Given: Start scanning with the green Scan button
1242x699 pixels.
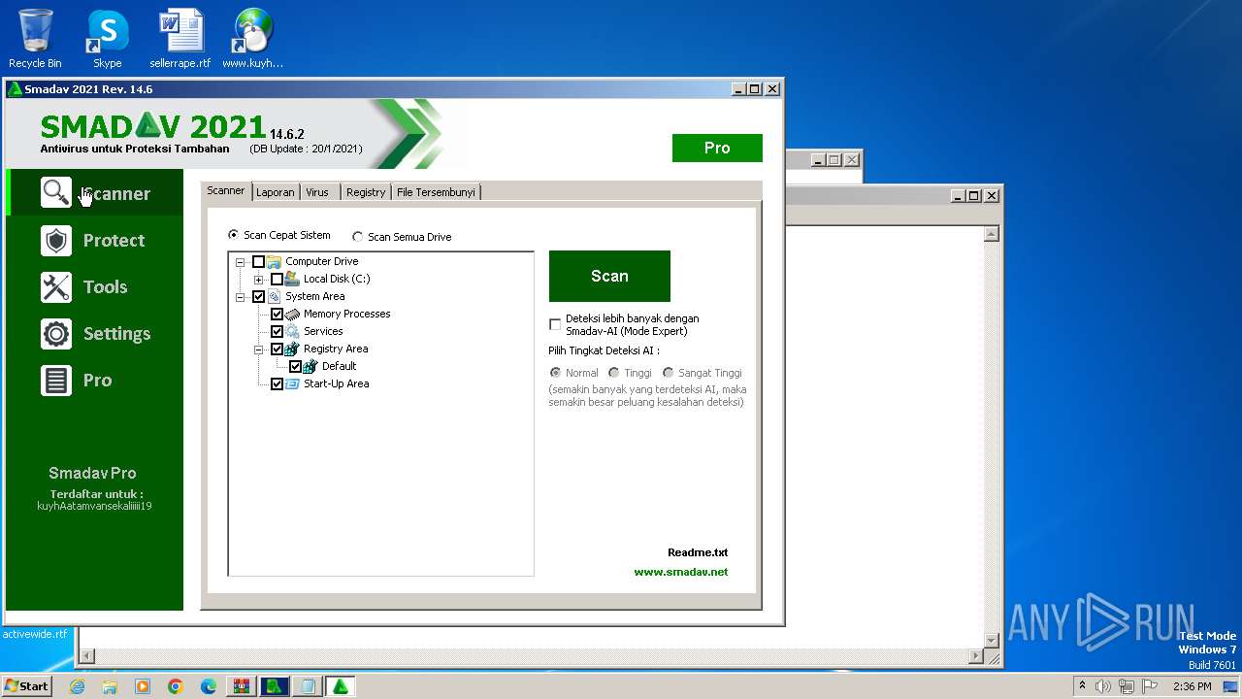Looking at the screenshot, I should [x=609, y=276].
